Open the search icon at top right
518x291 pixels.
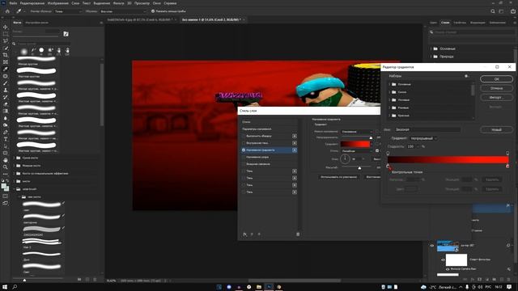click(x=493, y=11)
